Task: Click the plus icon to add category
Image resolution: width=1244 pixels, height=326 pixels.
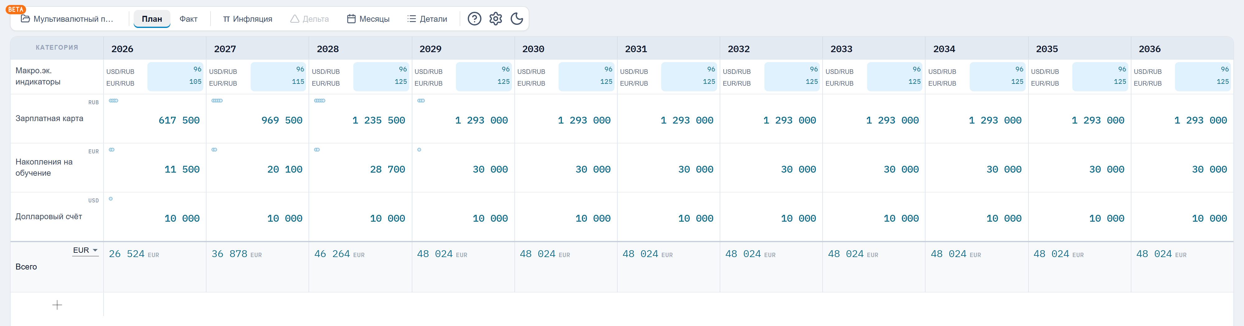Action: 57,305
